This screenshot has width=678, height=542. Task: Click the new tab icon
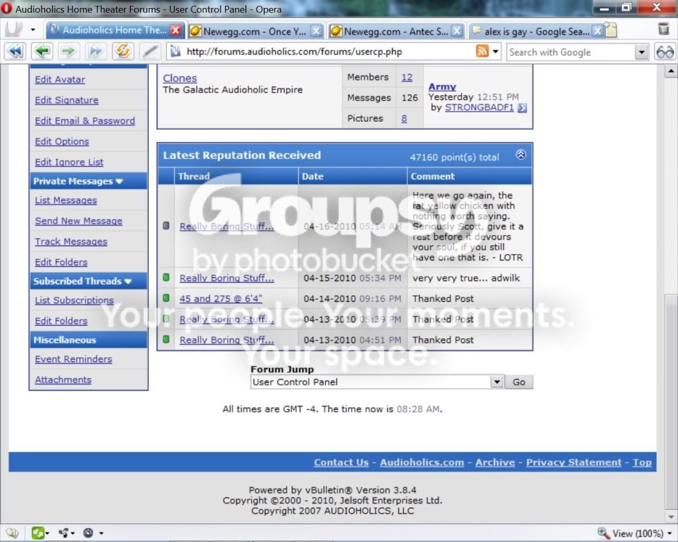611,30
